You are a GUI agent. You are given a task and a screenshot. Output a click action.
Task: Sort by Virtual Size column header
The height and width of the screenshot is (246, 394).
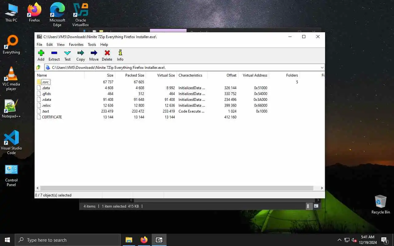tap(161, 75)
